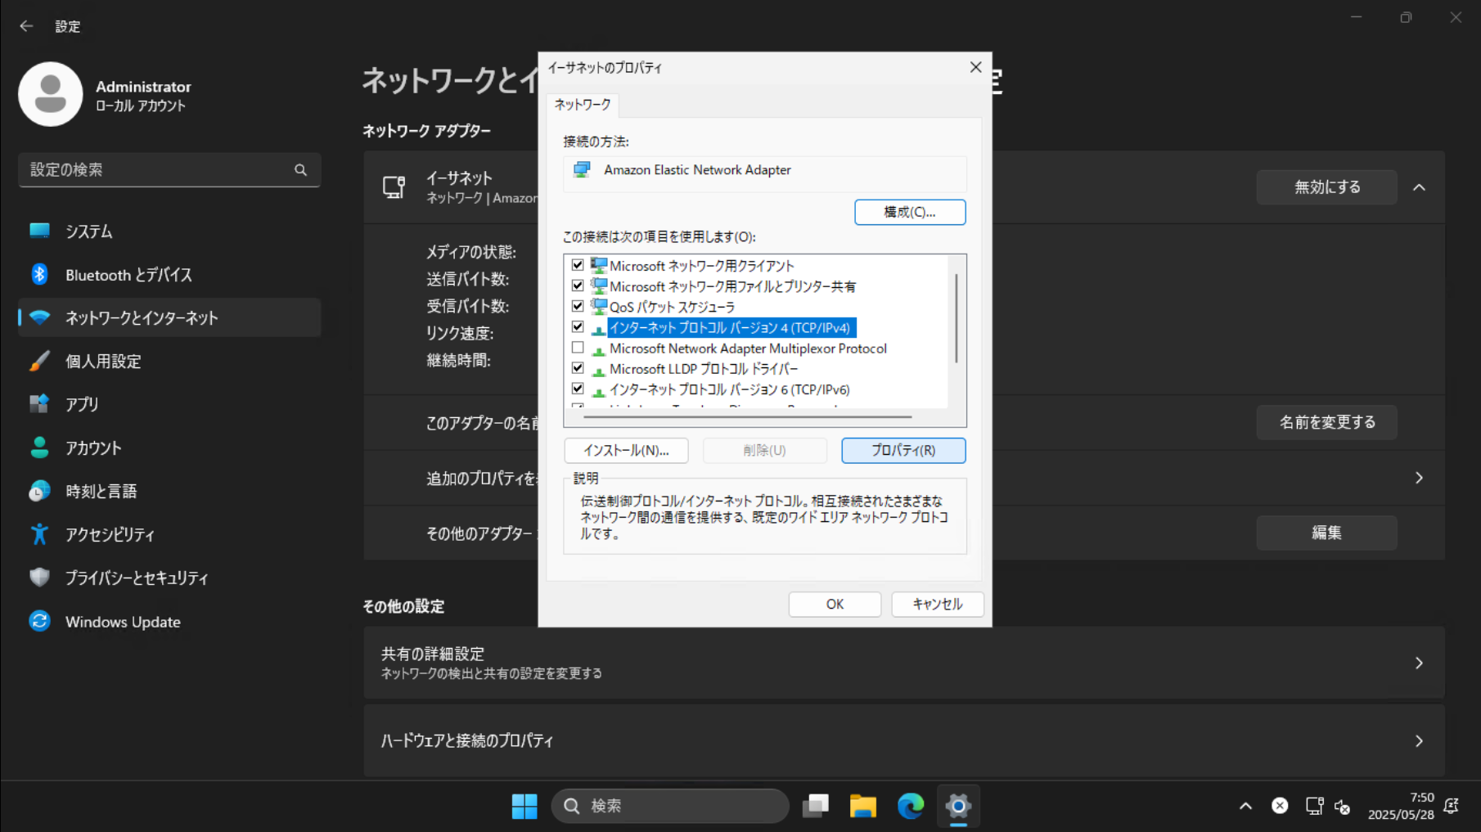Open the notification bell in taskbar
The width and height of the screenshot is (1481, 832).
pyautogui.click(x=1452, y=806)
